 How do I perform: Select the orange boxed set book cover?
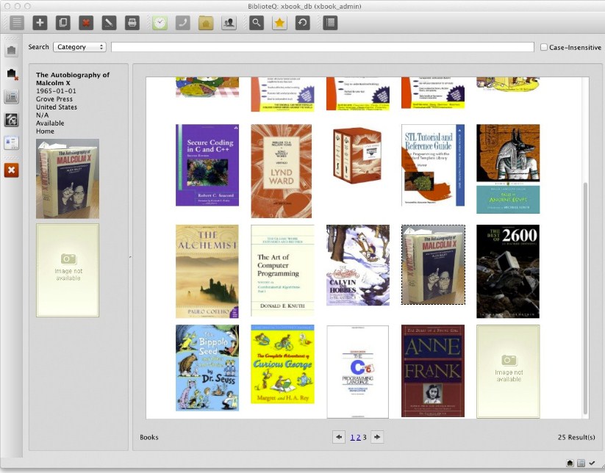click(x=358, y=156)
